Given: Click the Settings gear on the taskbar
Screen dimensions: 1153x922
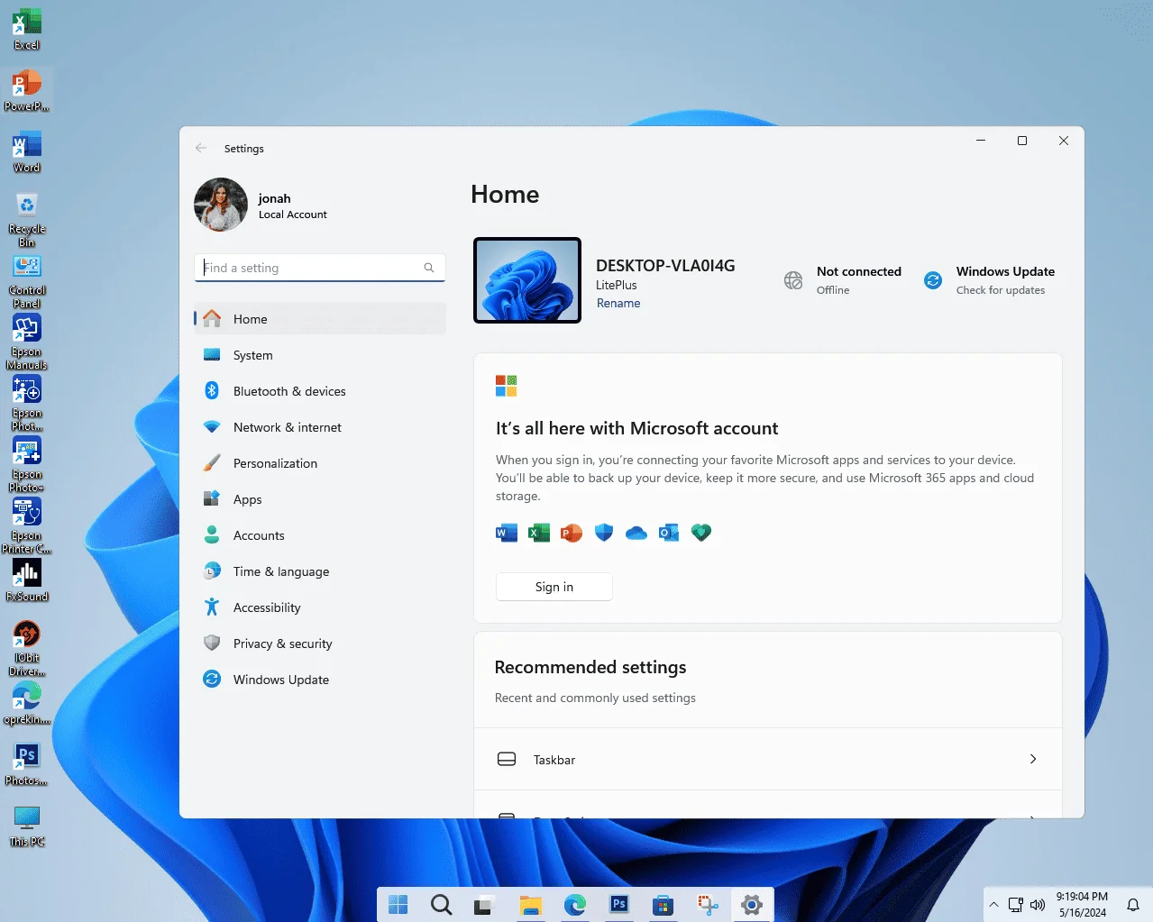Looking at the screenshot, I should [x=751, y=904].
